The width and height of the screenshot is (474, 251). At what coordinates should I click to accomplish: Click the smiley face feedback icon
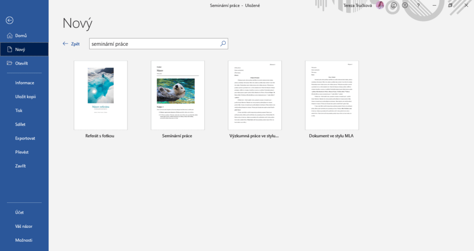393,6
